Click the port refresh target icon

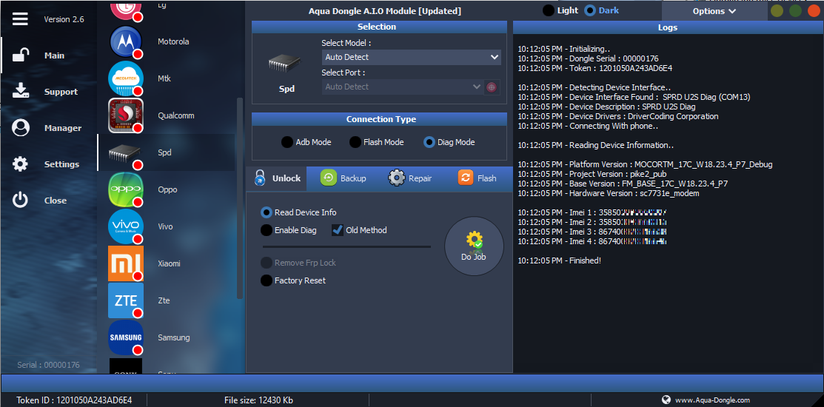coord(492,87)
